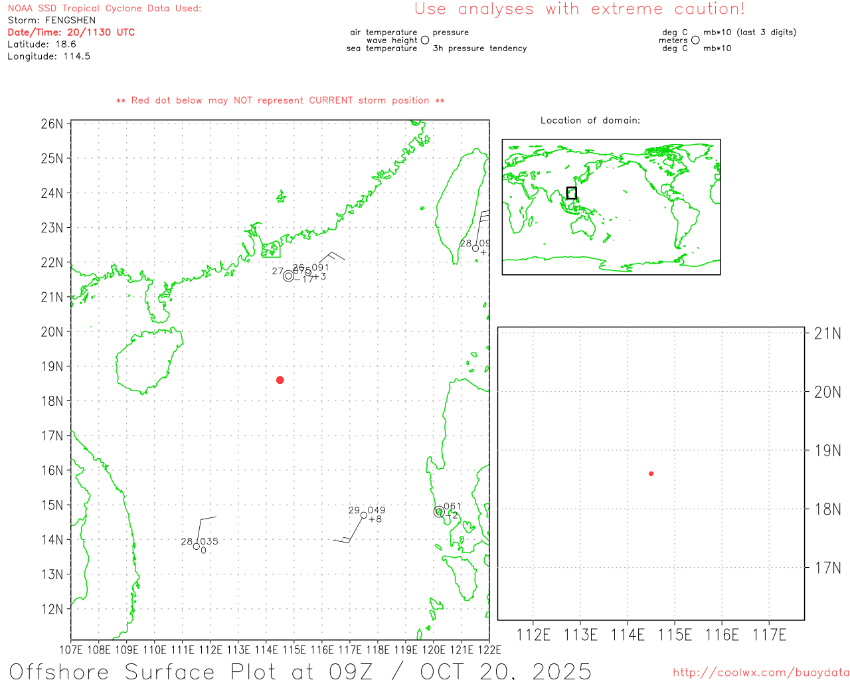The height and width of the screenshot is (680, 850).
Task: Click the black domain box on world map
Action: [x=571, y=193]
